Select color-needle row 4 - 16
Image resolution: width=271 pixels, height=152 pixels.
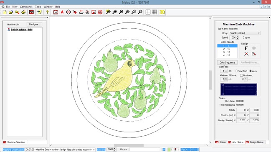227,55
